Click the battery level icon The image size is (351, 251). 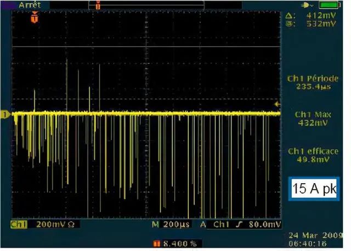click(x=327, y=5)
